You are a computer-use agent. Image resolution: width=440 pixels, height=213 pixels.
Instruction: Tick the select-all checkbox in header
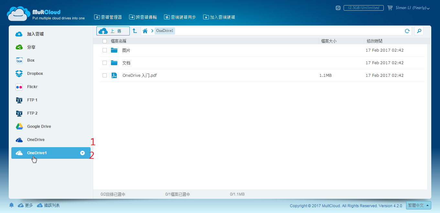[104, 41]
